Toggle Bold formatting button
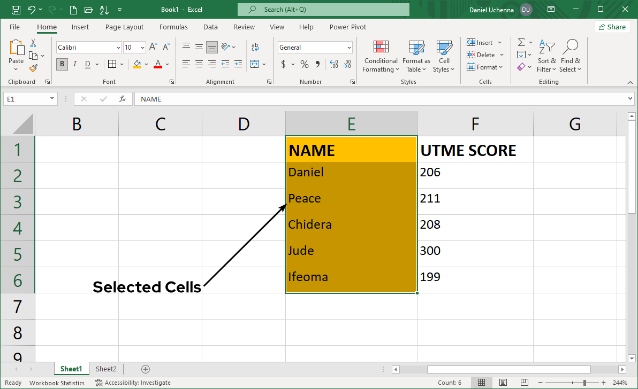The image size is (638, 389). [62, 64]
